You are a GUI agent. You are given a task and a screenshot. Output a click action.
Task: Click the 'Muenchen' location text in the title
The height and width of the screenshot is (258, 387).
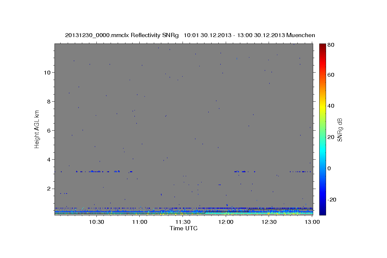coord(300,35)
